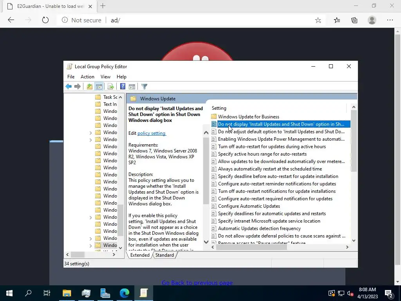Click settings list scroll down arrow

coord(354,240)
